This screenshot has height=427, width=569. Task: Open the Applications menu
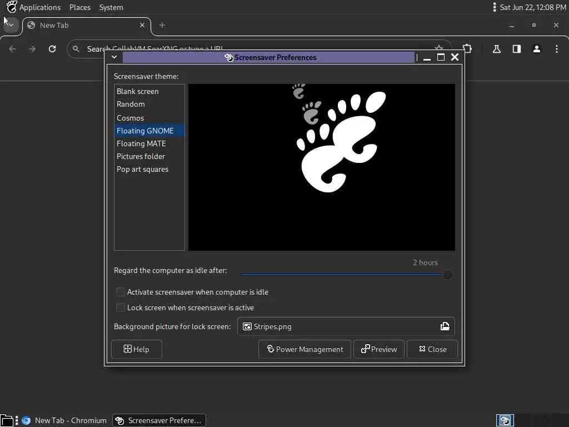coord(40,7)
